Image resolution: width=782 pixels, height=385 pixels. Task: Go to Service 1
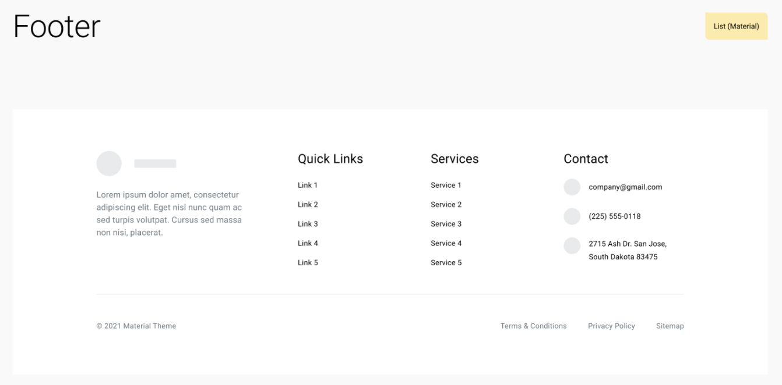(446, 186)
